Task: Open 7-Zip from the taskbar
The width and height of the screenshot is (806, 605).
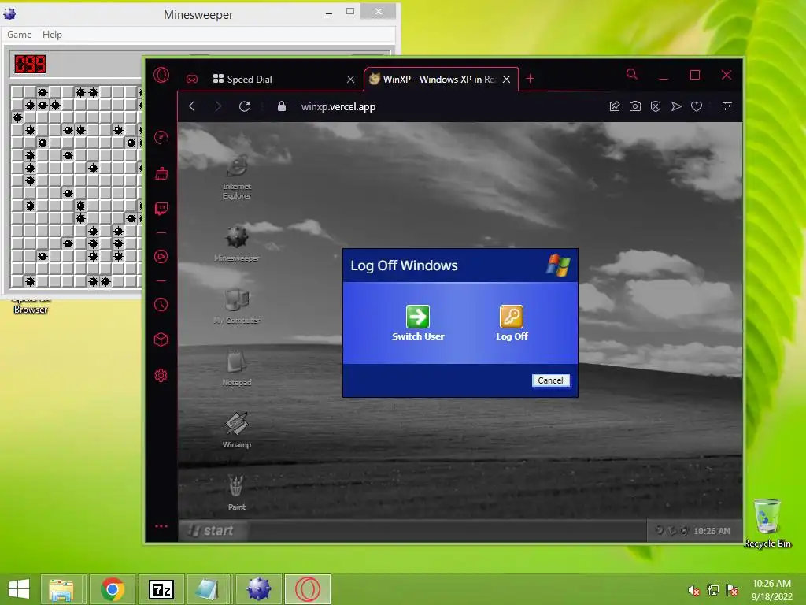Action: 161,589
